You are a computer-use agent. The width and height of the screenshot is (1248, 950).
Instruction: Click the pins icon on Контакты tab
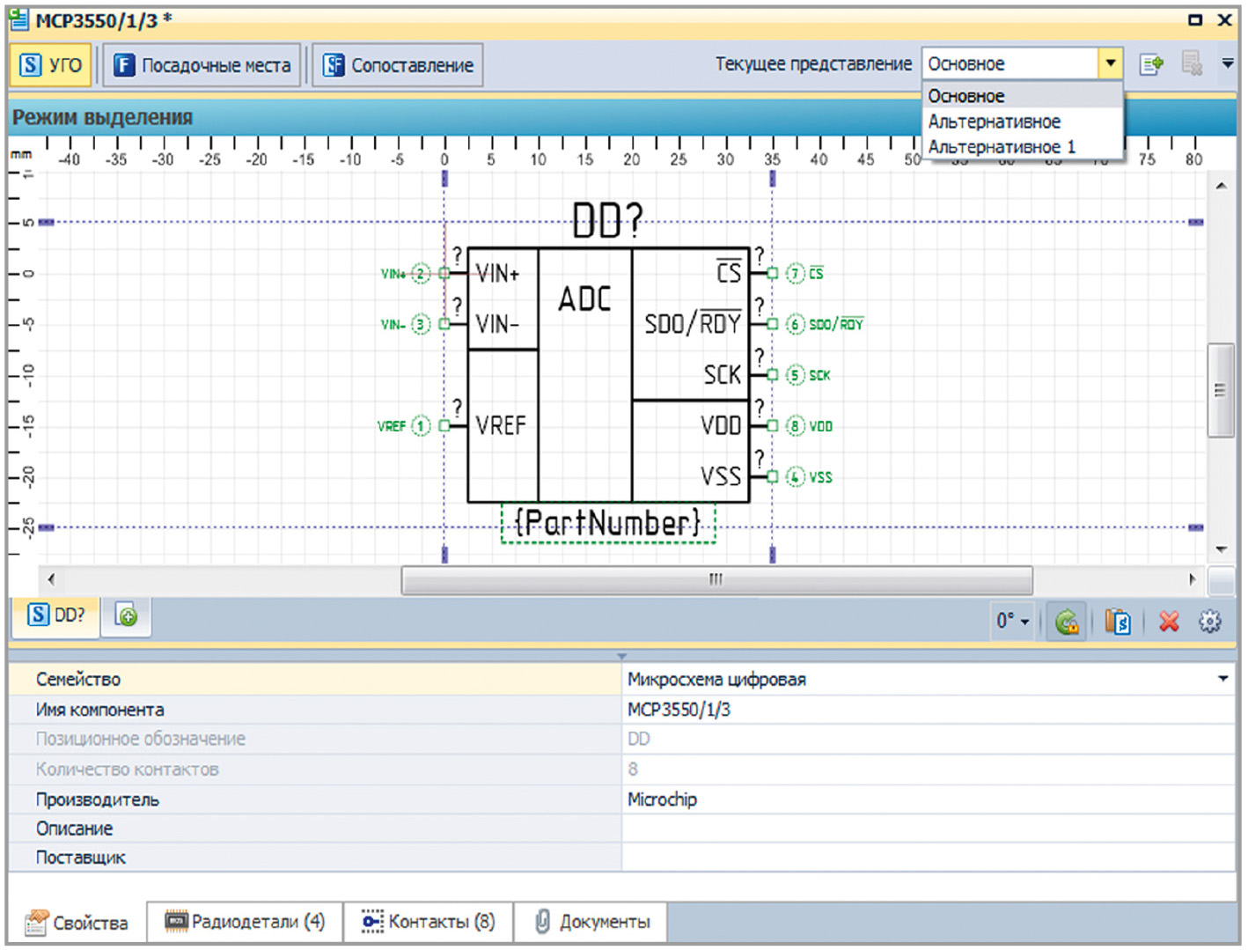[372, 922]
